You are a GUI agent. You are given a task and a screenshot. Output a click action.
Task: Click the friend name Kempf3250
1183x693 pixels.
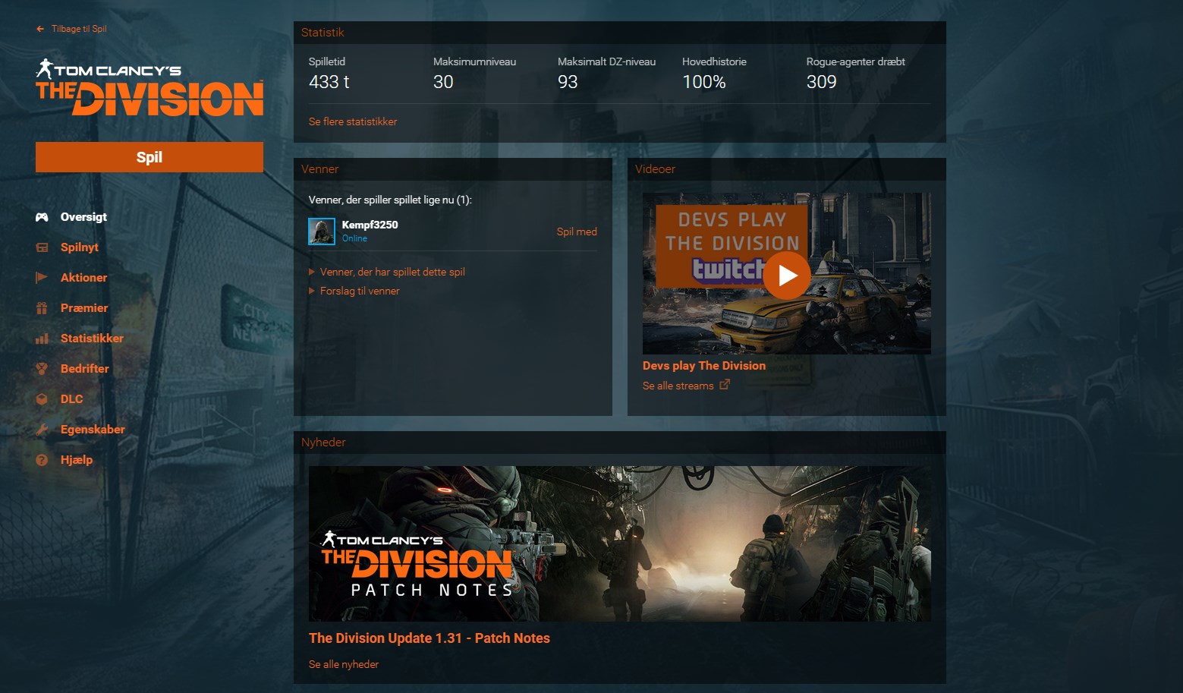click(370, 225)
